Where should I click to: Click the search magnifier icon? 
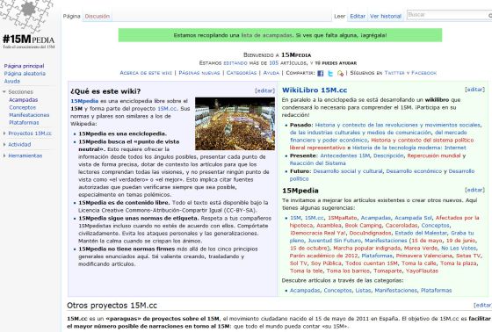(490, 15)
